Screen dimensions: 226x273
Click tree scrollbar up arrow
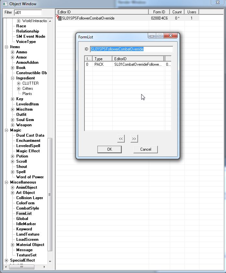click(x=50, y=21)
